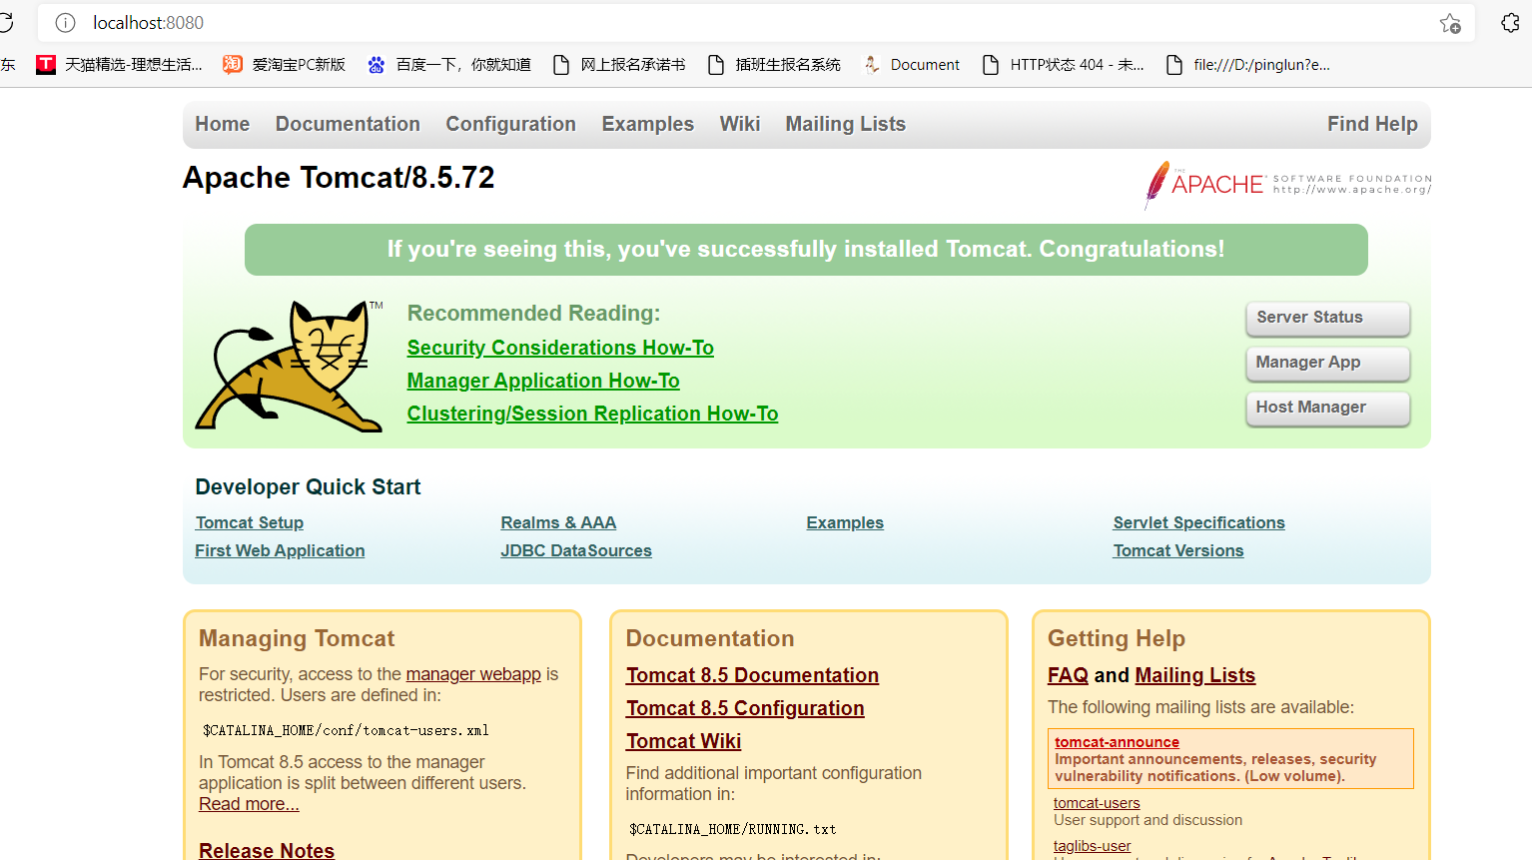Click the Apache Software Foundation logo
The image size is (1532, 860).
click(1287, 184)
